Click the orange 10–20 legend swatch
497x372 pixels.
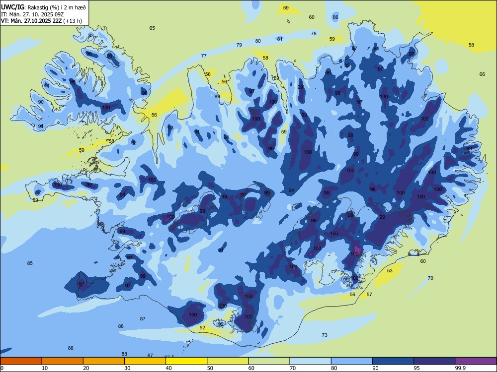[63, 361]
